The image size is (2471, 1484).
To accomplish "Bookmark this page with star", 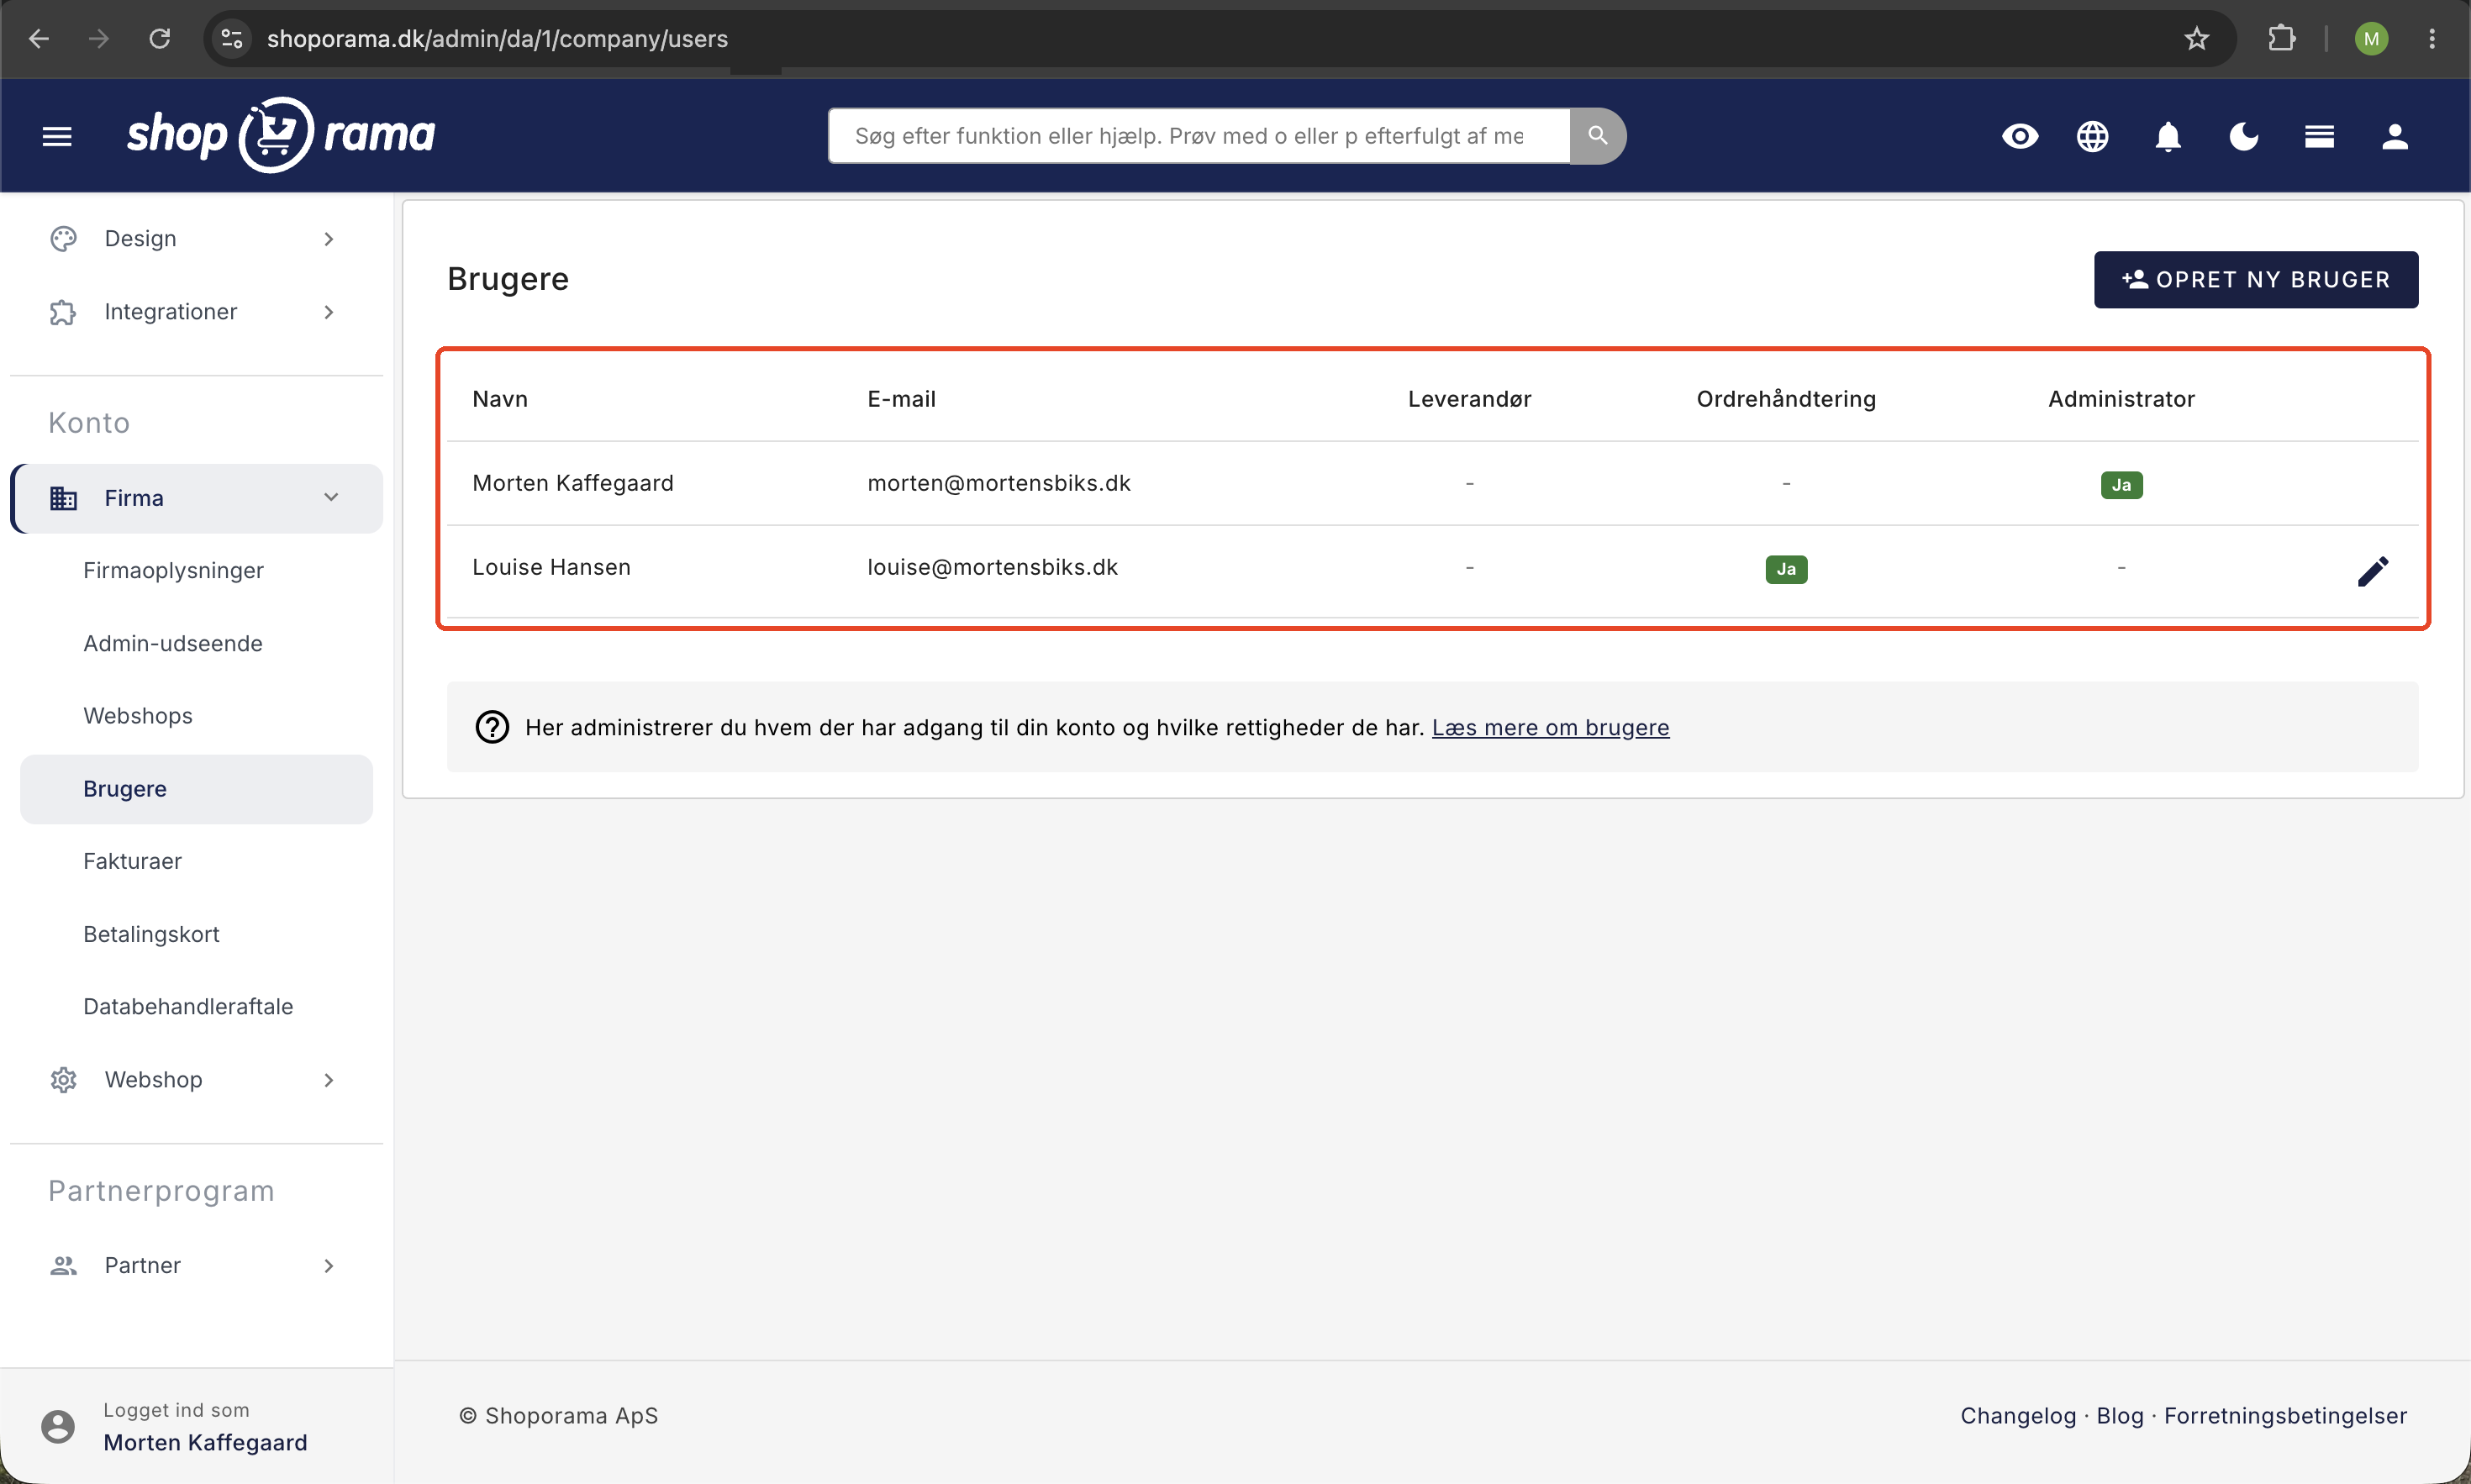I will coord(2196,38).
